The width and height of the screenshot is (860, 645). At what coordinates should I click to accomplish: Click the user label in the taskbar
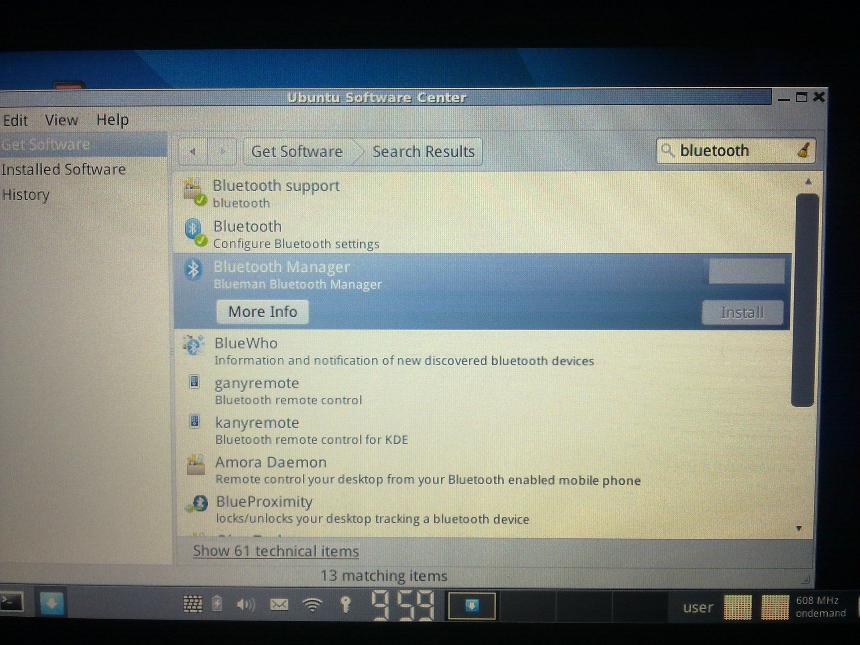tap(697, 607)
